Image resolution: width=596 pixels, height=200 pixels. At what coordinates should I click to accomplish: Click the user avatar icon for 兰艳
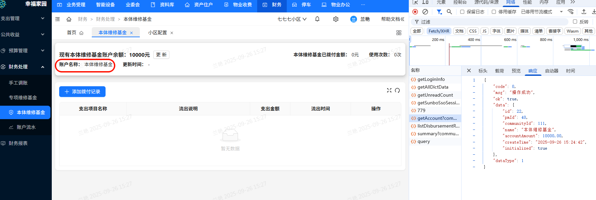pos(353,19)
